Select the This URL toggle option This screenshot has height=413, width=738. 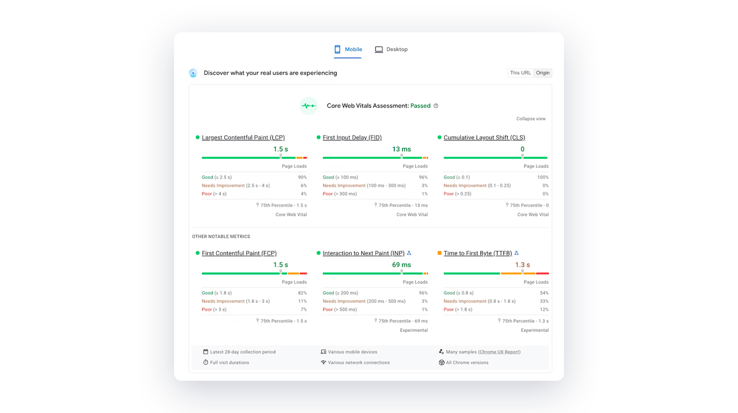(520, 73)
